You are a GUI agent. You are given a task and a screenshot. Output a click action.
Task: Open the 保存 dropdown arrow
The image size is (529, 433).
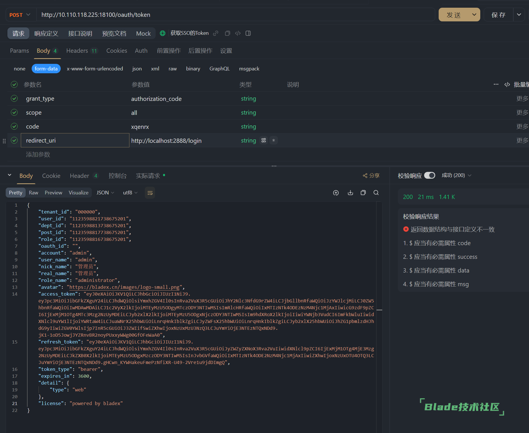pyautogui.click(x=519, y=15)
